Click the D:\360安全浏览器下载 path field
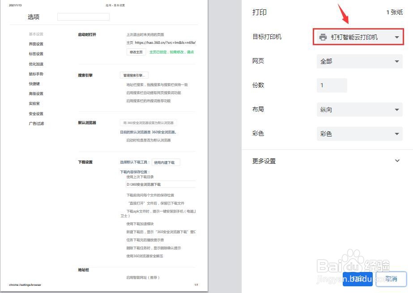Viewport: 413px width, 293px height. [161, 184]
